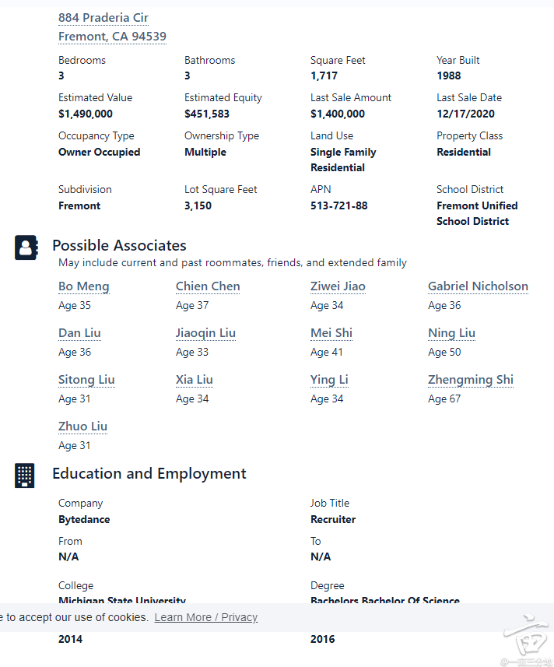Click the Education and Employment heading
This screenshot has width=554, height=667.
coord(149,474)
